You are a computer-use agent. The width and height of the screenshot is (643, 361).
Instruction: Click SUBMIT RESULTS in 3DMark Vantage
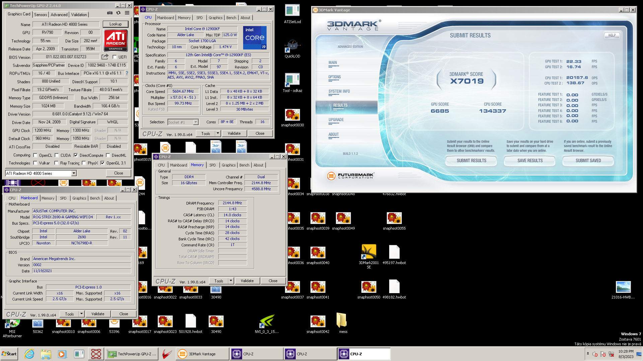(471, 161)
